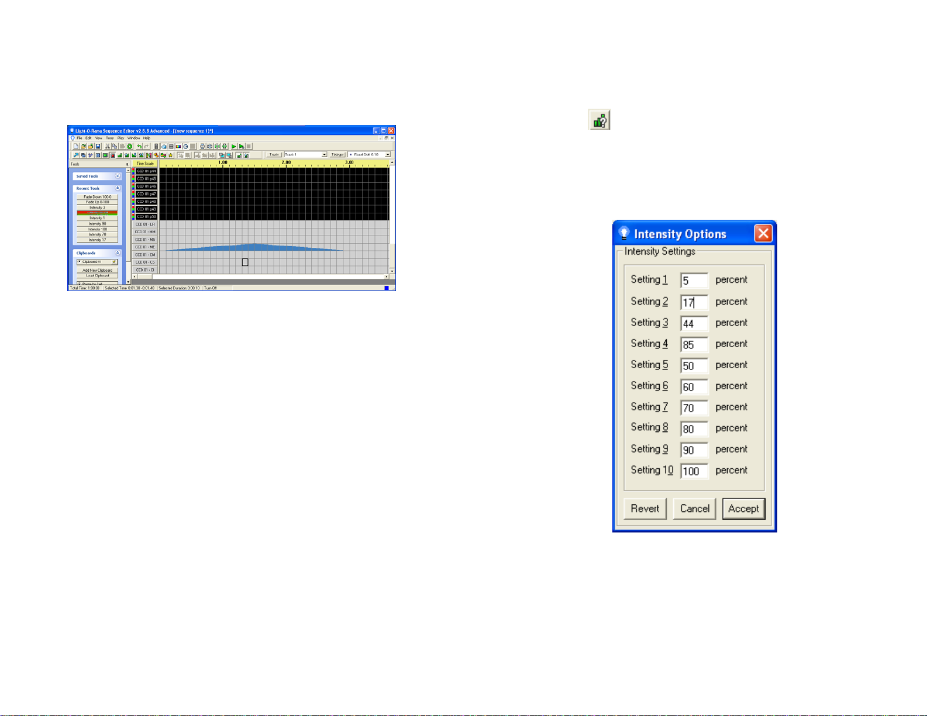Viewport: 927px width, 716px height.
Task: Click the Save disk icon in Sequence Editor
Action: point(98,146)
